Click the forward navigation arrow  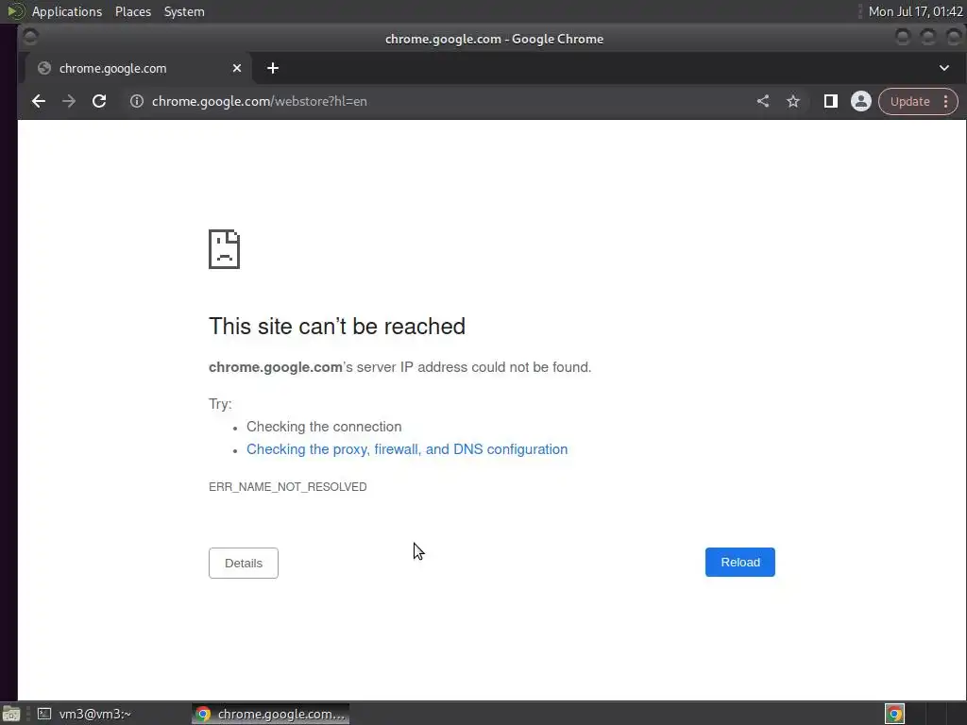(x=68, y=101)
